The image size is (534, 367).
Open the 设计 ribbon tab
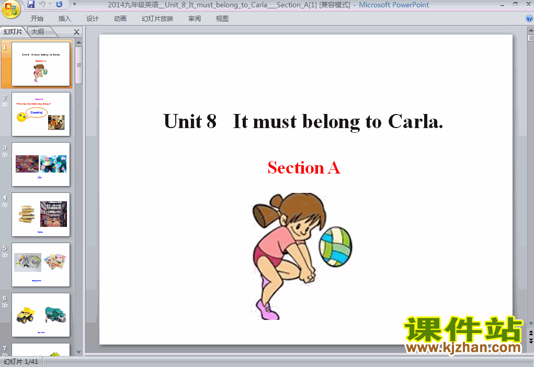[92, 19]
